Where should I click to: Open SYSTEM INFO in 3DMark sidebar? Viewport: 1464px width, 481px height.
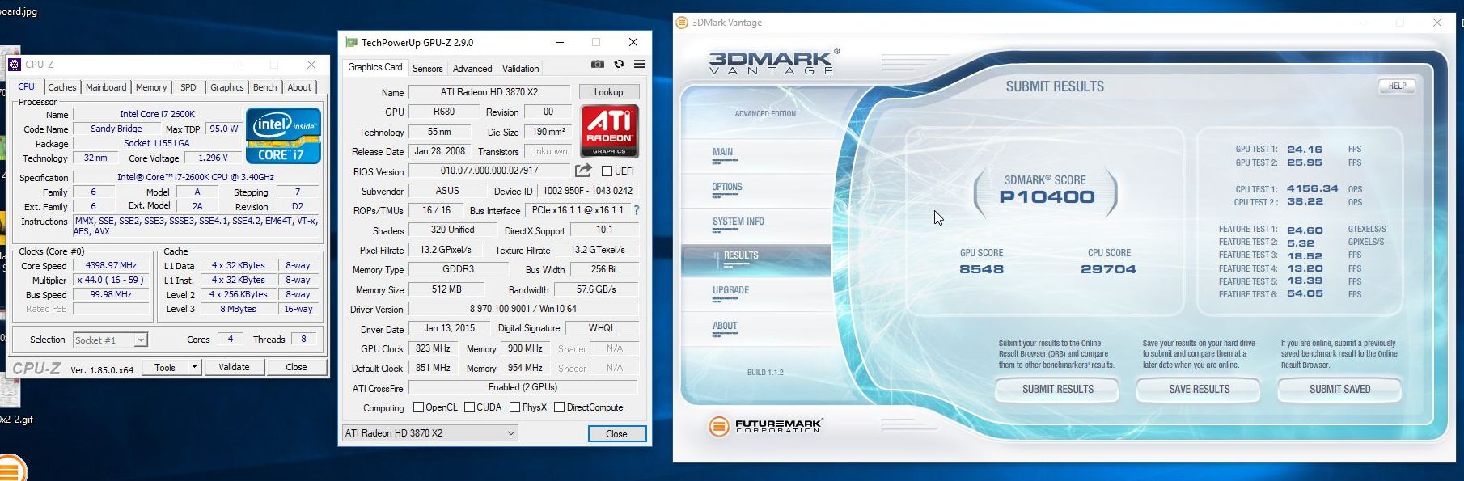738,223
